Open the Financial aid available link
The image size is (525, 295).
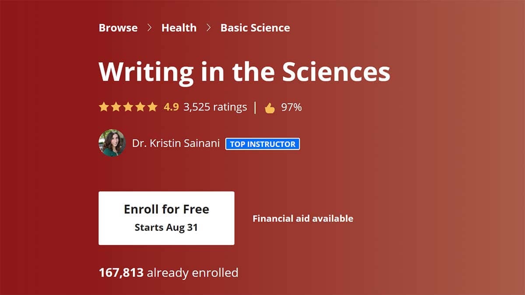tap(303, 219)
